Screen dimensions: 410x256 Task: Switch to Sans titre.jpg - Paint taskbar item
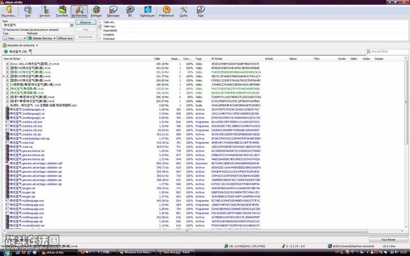click(175, 252)
